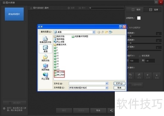Click horizontal flip 水平 icon
Viewport: 164px width, 116px height.
(148, 76)
